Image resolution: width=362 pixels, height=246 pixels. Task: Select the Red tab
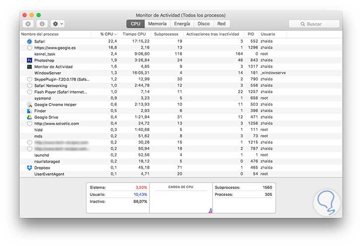click(221, 23)
